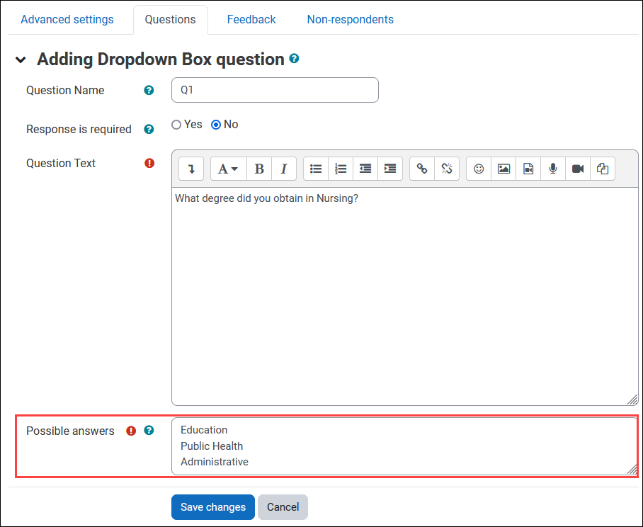Click the Save changes button
This screenshot has width=643, height=527.
point(212,507)
